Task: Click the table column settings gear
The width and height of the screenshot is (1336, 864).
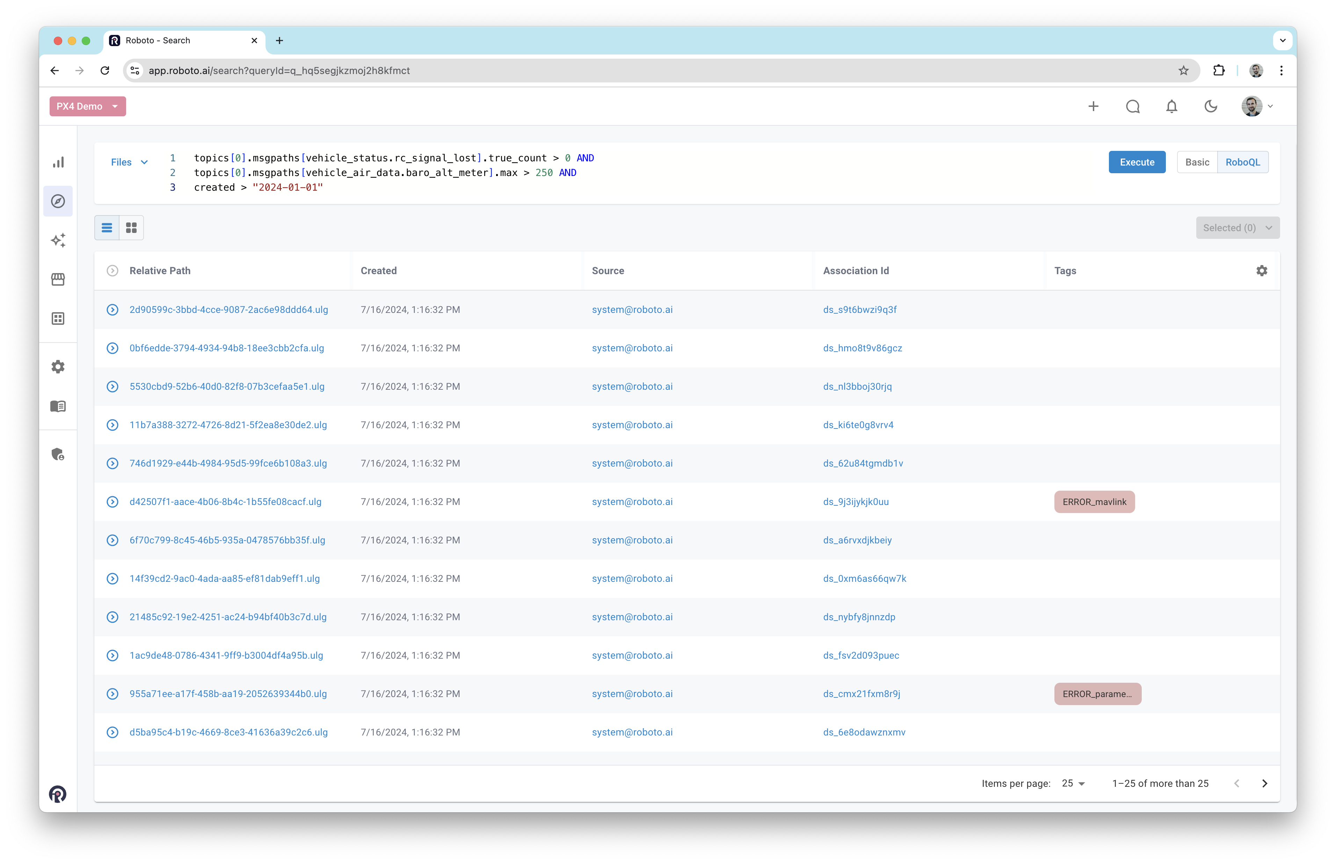Action: point(1261,271)
